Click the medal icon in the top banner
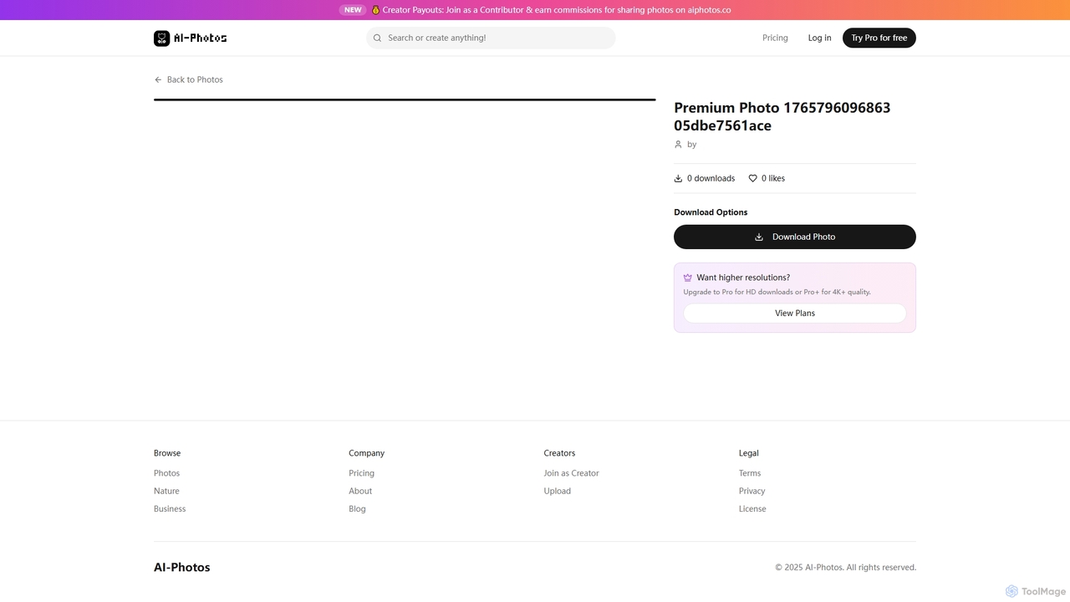The width and height of the screenshot is (1070, 602). pos(375,10)
